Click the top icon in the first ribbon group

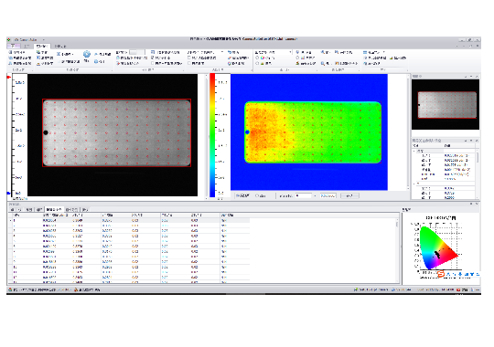pos(10,52)
